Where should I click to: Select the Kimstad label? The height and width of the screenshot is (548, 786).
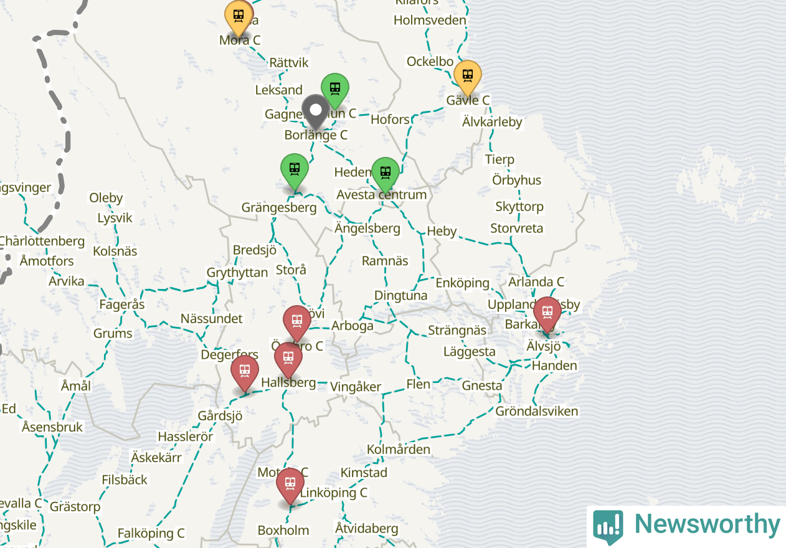[x=364, y=473]
